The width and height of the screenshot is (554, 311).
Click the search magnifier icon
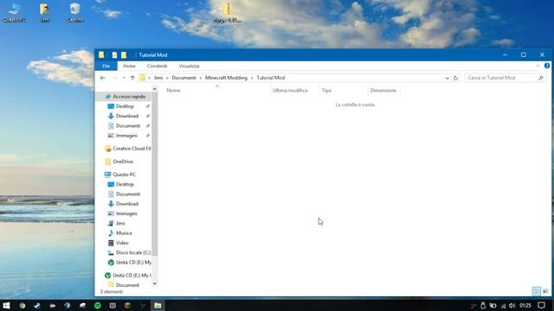[540, 78]
